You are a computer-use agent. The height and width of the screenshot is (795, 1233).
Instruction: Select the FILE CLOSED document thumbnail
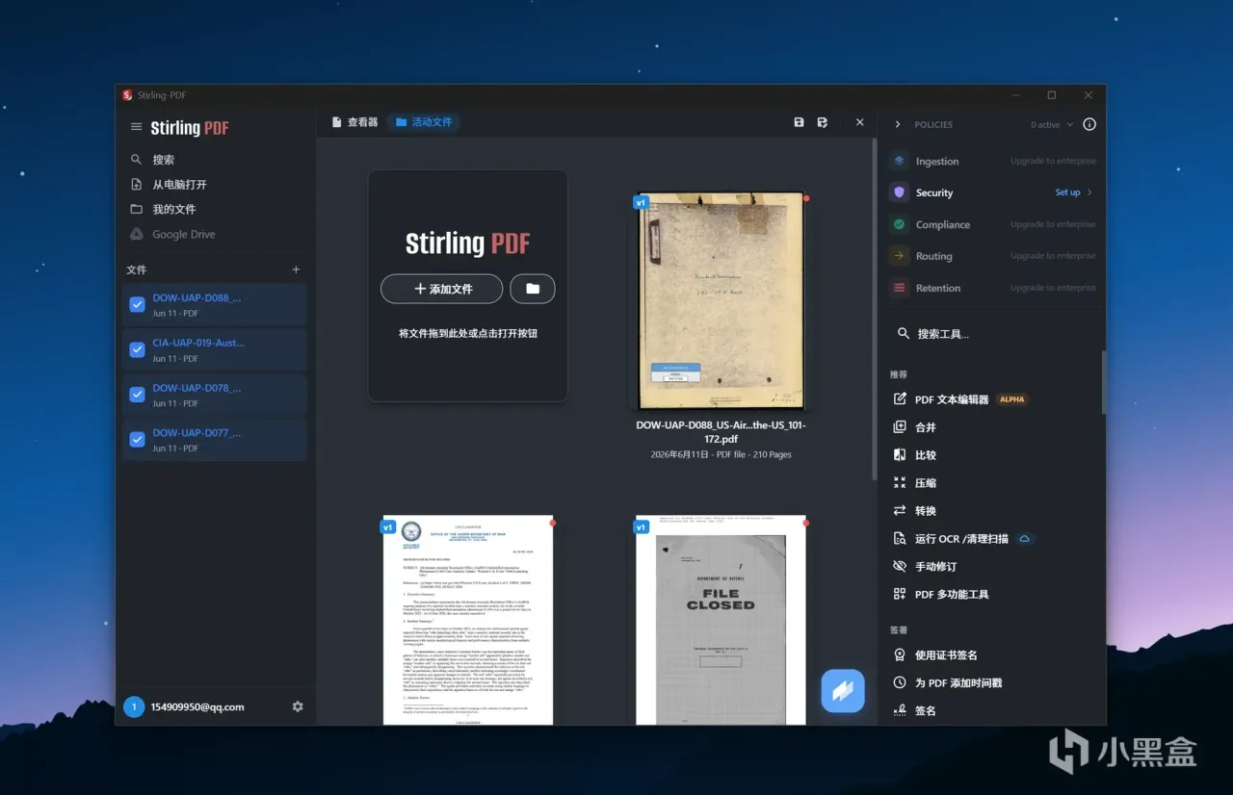pos(721,620)
